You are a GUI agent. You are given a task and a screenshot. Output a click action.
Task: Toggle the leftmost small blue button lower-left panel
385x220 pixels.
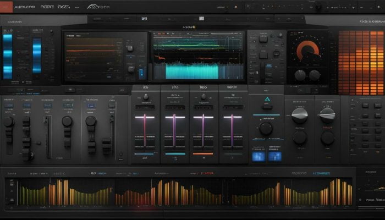tap(9, 106)
